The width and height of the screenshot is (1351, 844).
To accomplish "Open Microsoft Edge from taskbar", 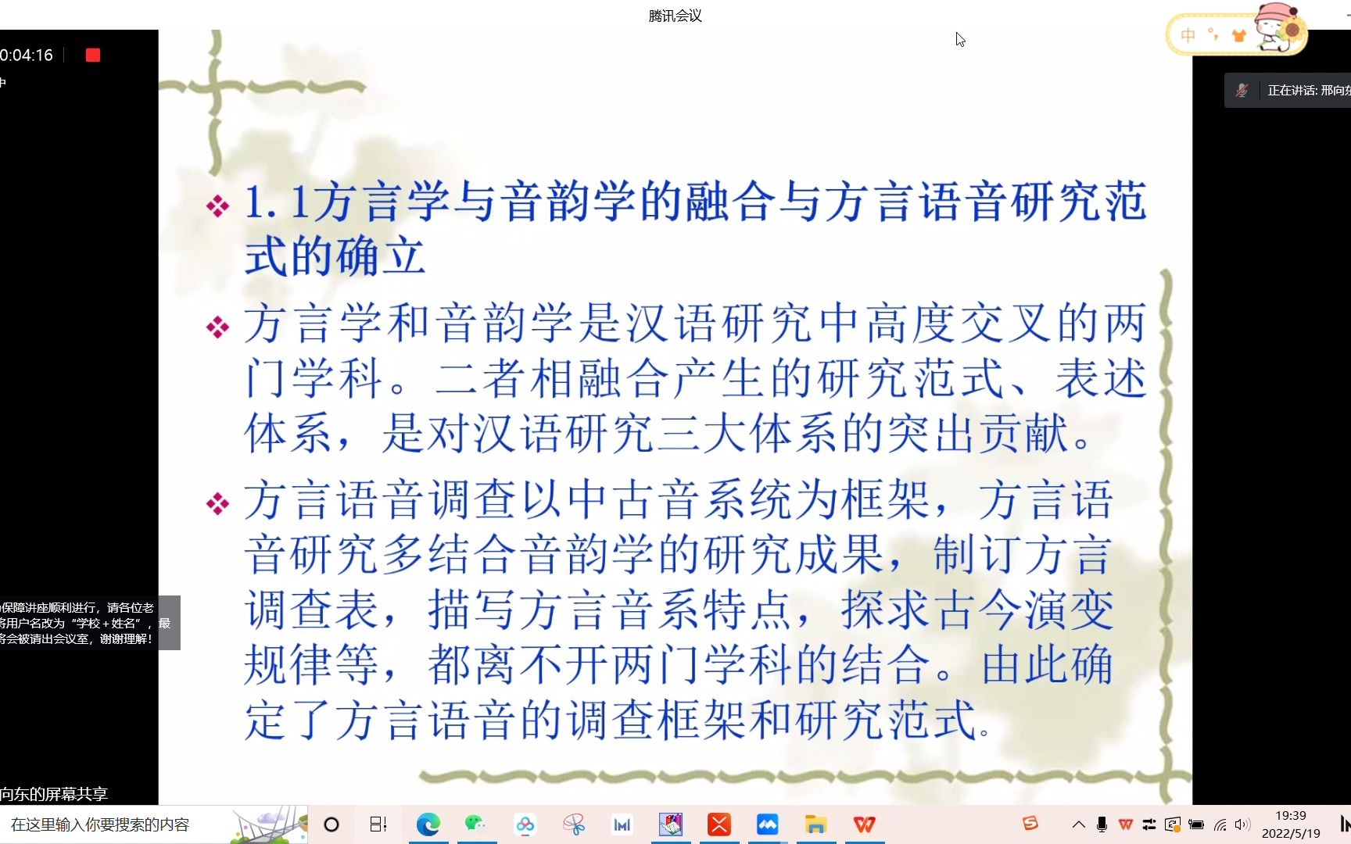I will (x=428, y=824).
